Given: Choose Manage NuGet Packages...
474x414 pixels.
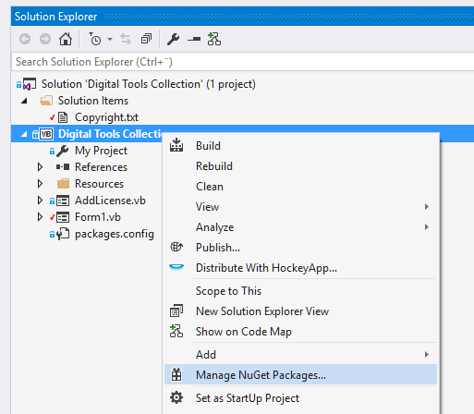Looking at the screenshot, I should tap(300, 374).
